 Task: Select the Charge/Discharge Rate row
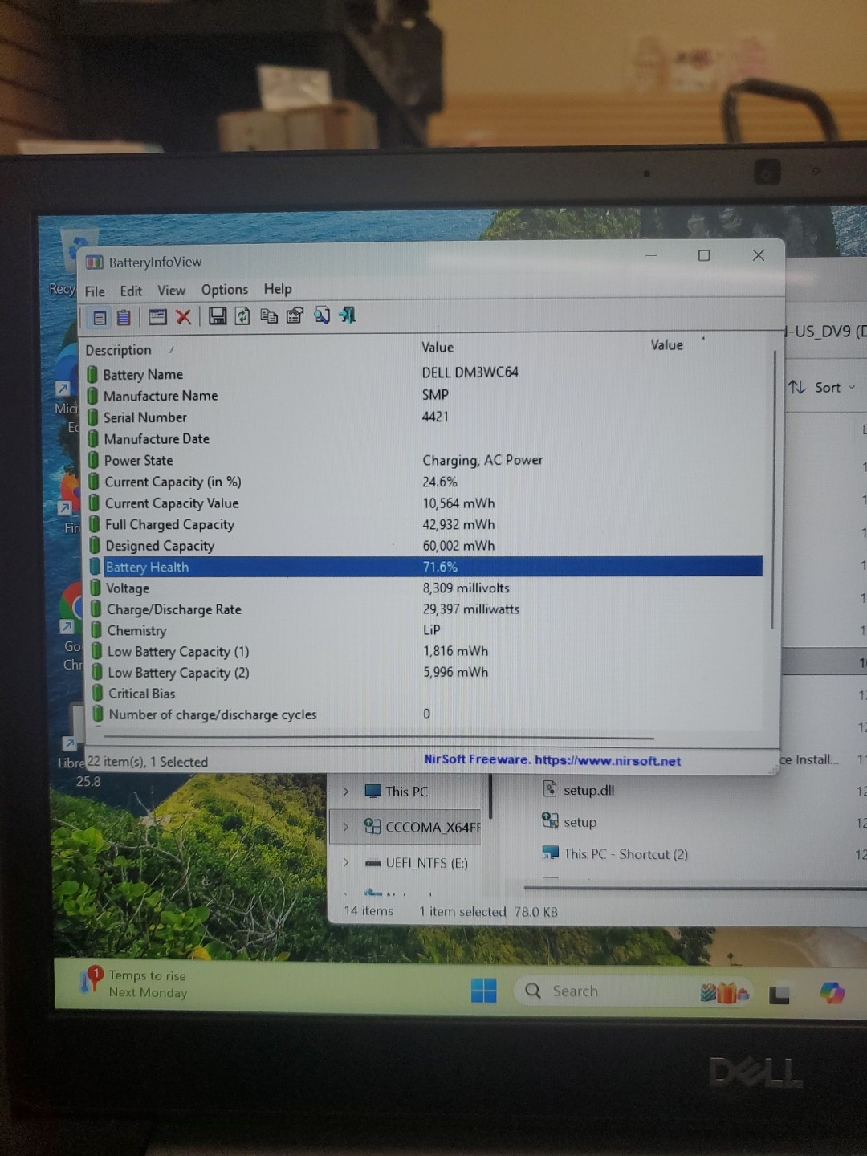(x=425, y=609)
